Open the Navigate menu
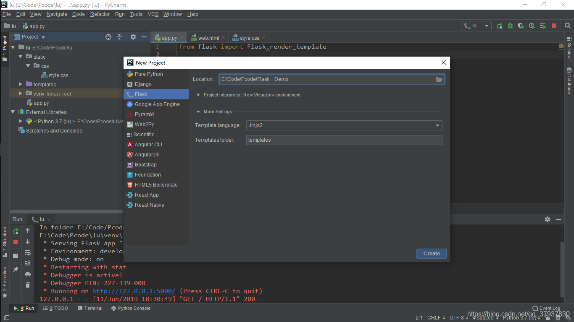The width and height of the screenshot is (574, 322). coord(57,14)
